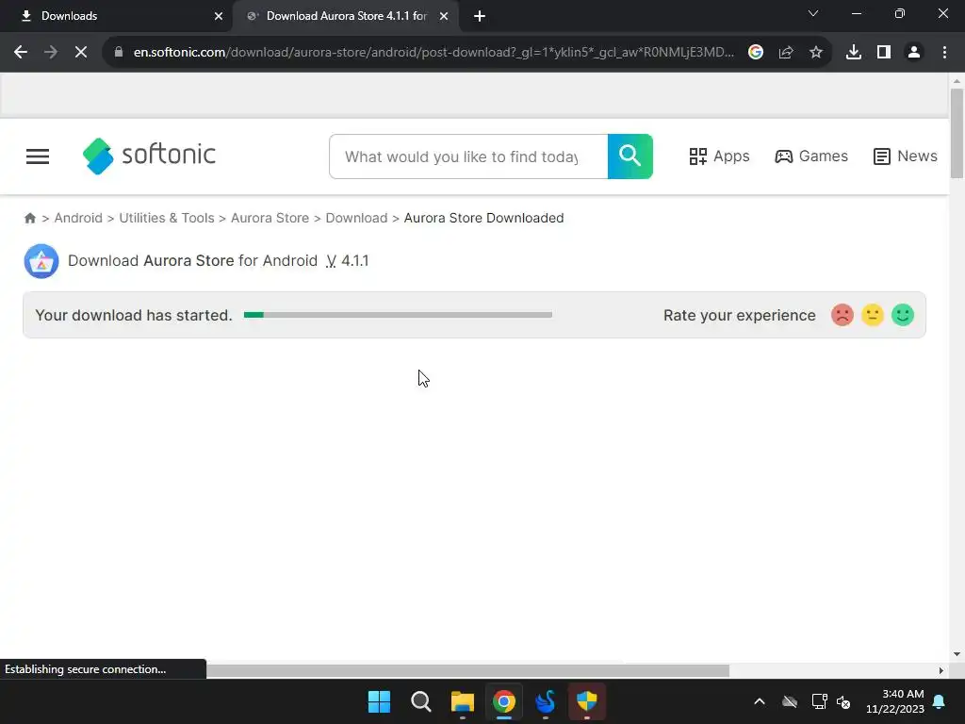Click the Aurora Store app icon

(41, 261)
